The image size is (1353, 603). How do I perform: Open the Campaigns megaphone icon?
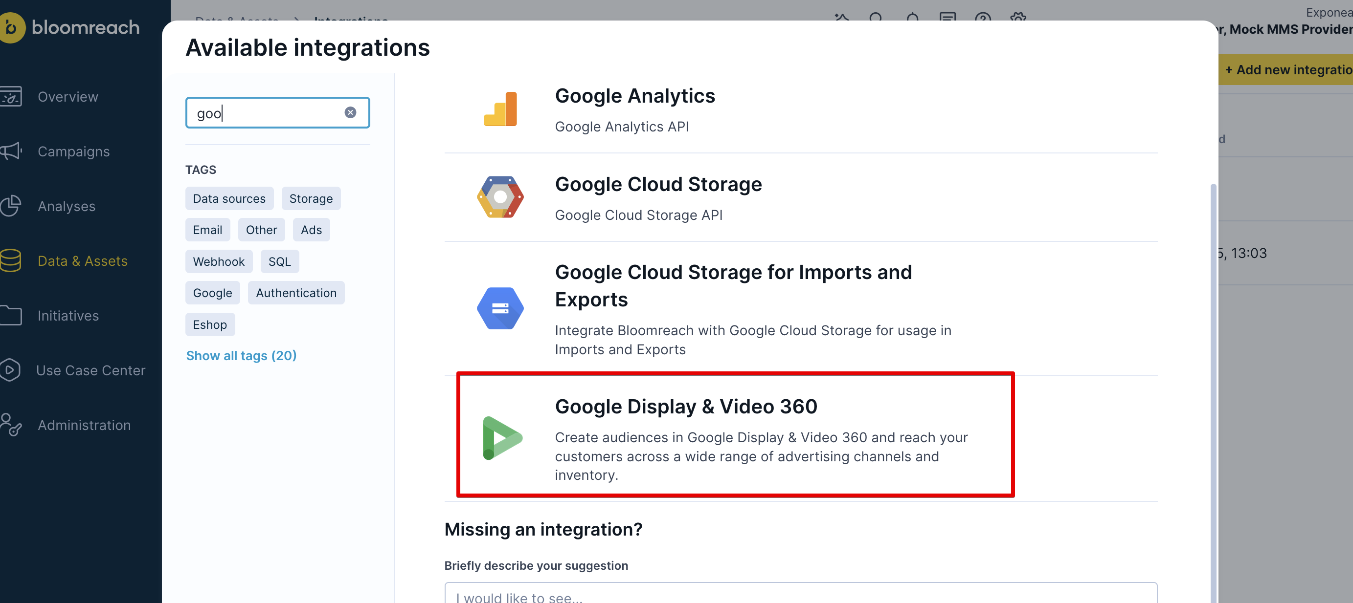pyautogui.click(x=10, y=151)
